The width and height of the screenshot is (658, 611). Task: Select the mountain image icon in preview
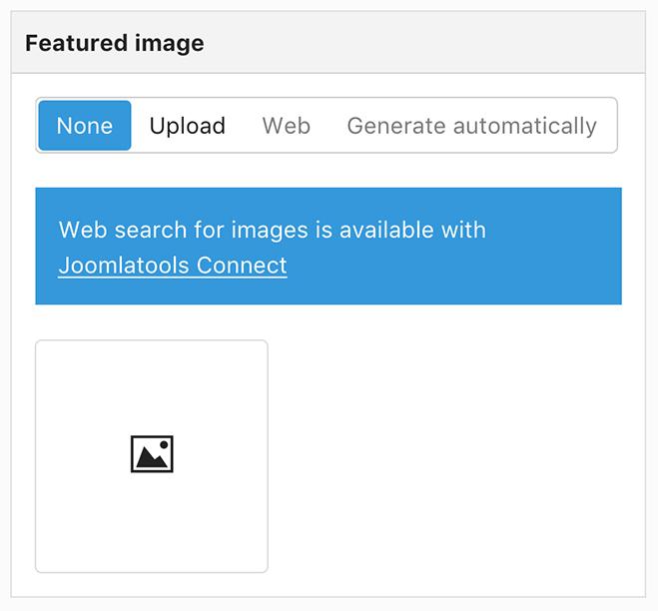(152, 453)
